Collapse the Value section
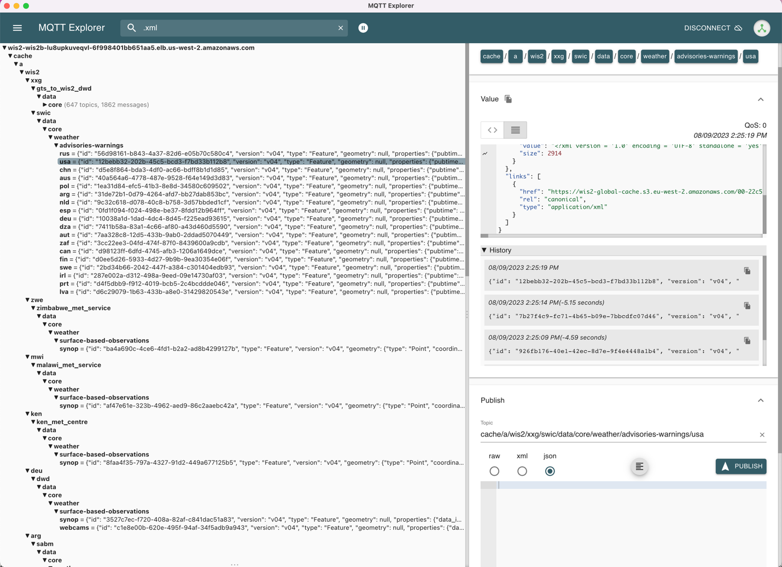This screenshot has height=567, width=782. pos(761,99)
